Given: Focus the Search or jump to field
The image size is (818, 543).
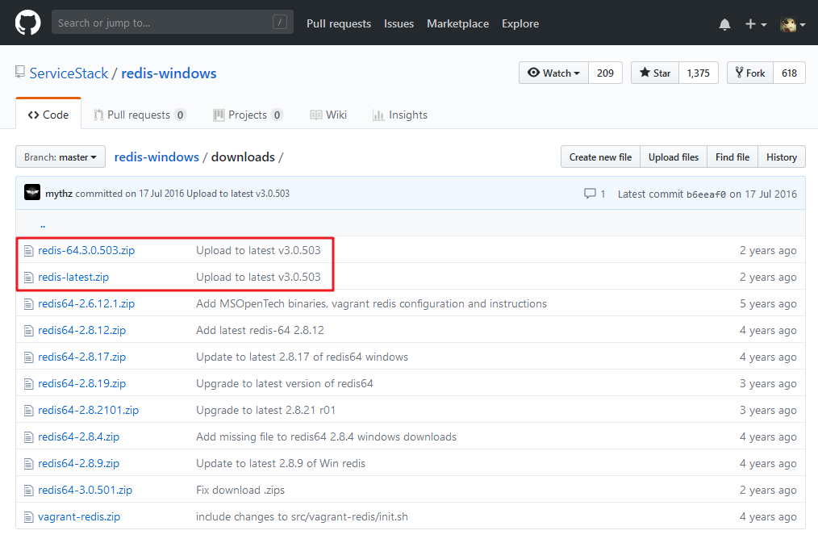Looking at the screenshot, I should [161, 23].
